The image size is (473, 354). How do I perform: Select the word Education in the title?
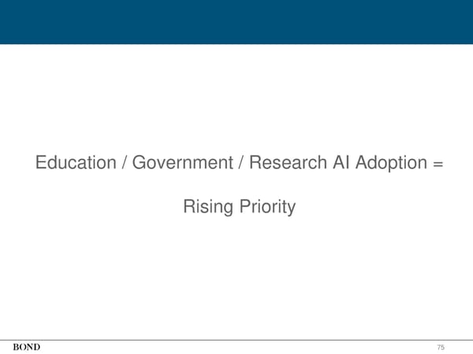tap(73, 164)
